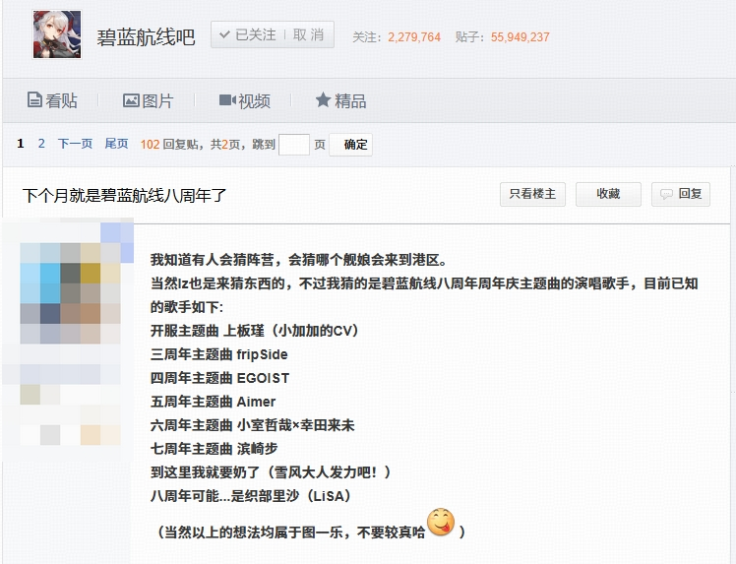Switch to the 精品 tab
This screenshot has height=564, width=736.
340,100
